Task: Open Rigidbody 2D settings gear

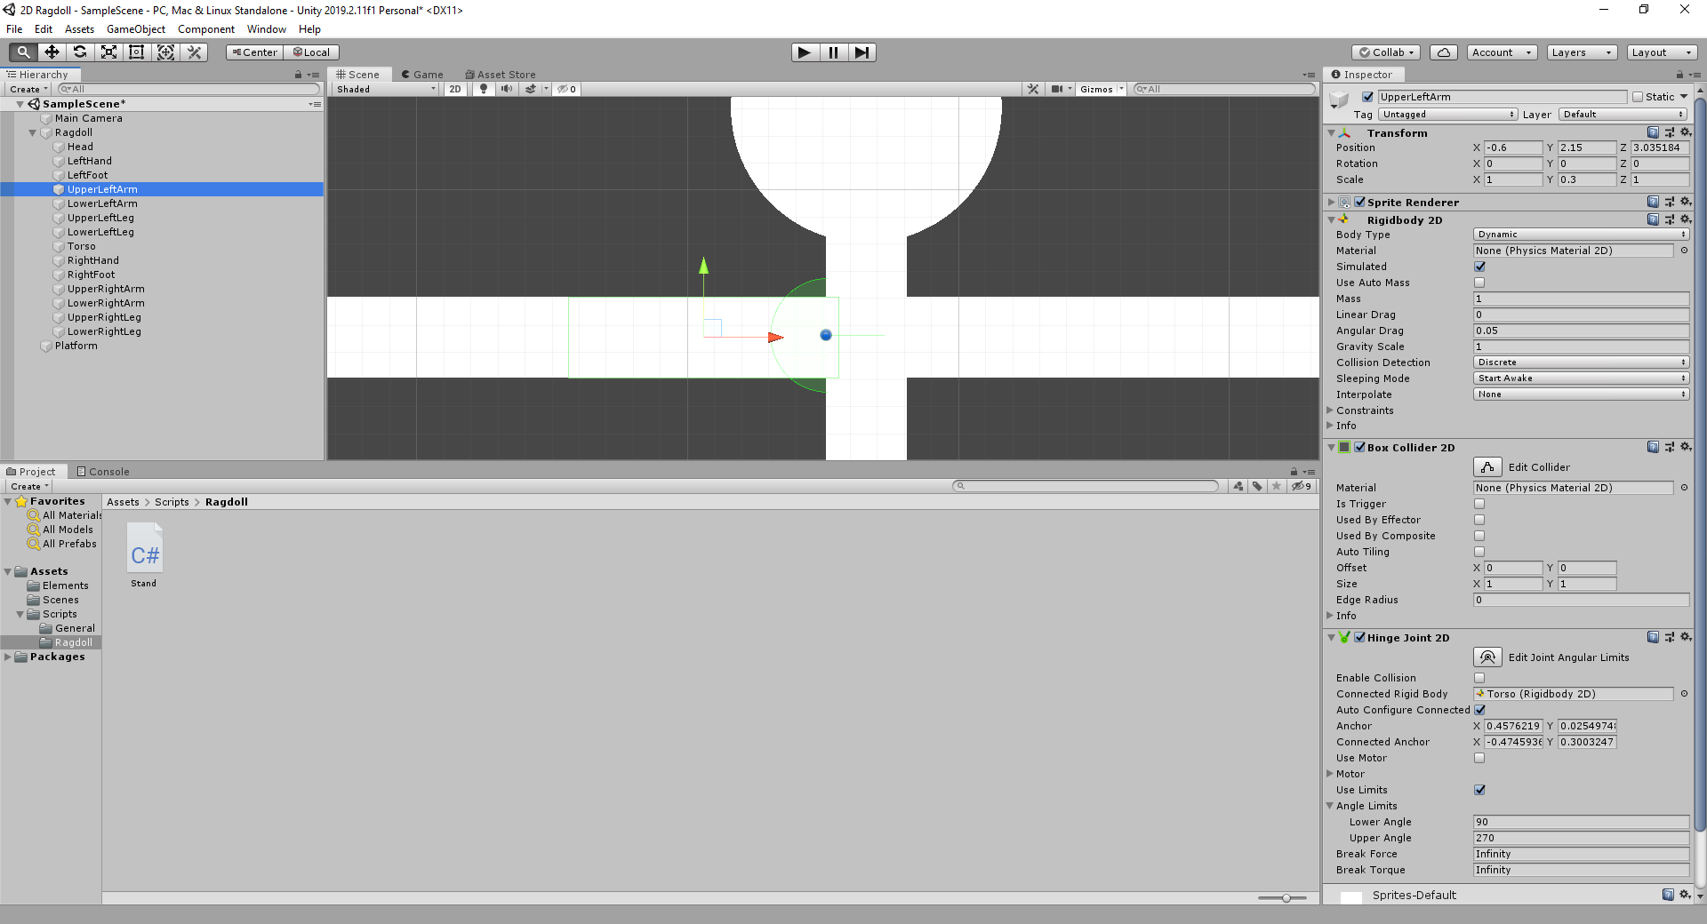Action: point(1686,219)
